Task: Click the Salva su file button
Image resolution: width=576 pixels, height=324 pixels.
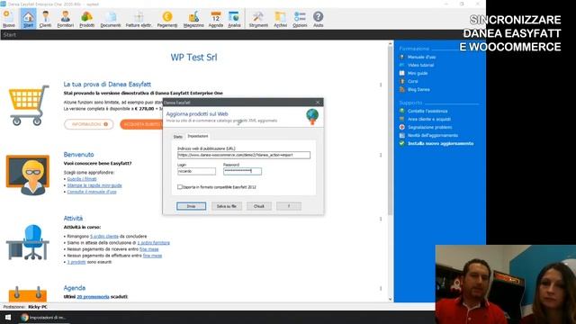Action: click(x=226, y=206)
